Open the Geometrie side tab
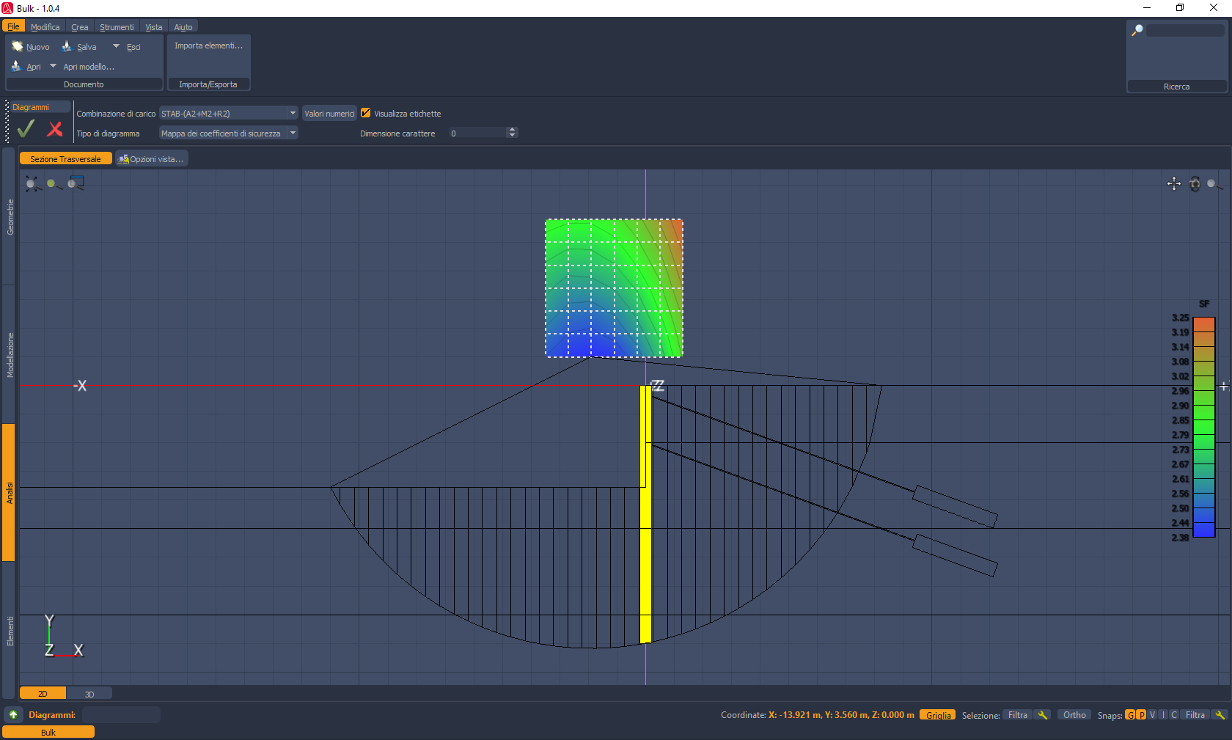Viewport: 1232px width, 740px height. click(x=10, y=217)
